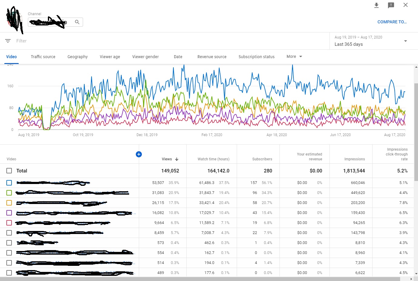Click the download report icon
Viewport: 418px width, 281px height.
point(376,5)
